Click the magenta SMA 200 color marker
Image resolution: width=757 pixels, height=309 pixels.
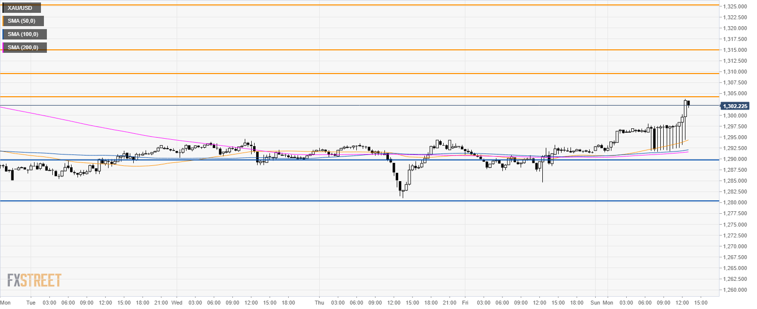tap(3, 47)
